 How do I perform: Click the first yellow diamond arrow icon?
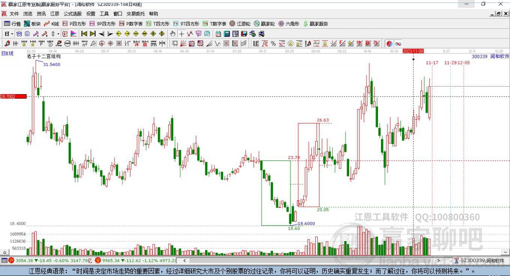tap(119, 34)
